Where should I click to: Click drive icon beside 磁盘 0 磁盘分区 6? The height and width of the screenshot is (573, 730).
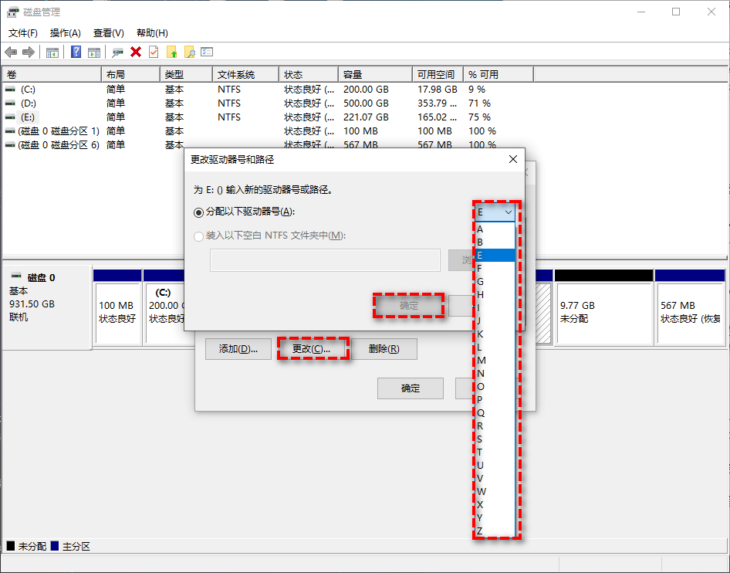tap(10, 145)
